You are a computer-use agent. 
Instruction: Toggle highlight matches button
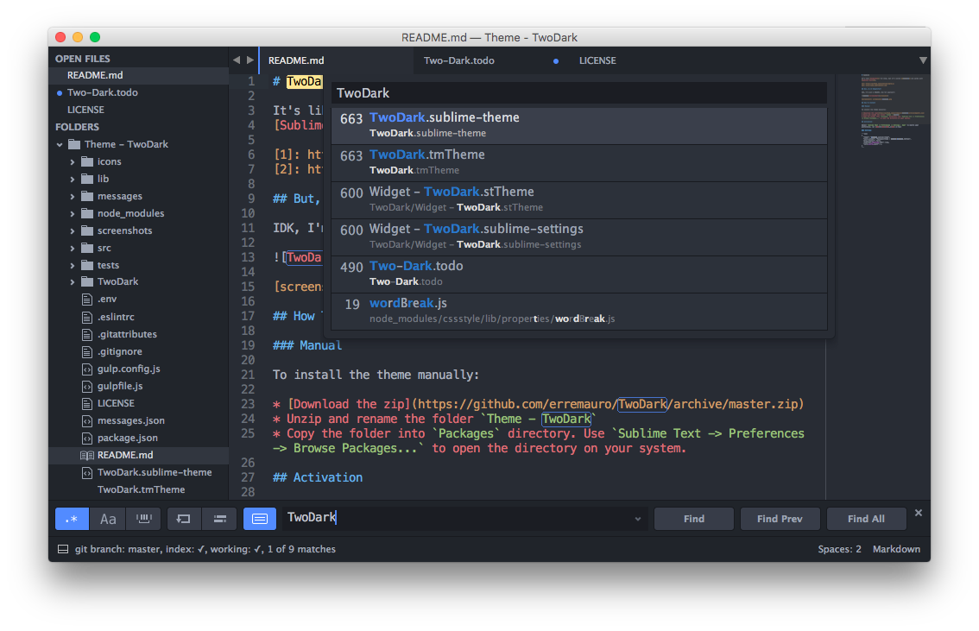(x=260, y=519)
